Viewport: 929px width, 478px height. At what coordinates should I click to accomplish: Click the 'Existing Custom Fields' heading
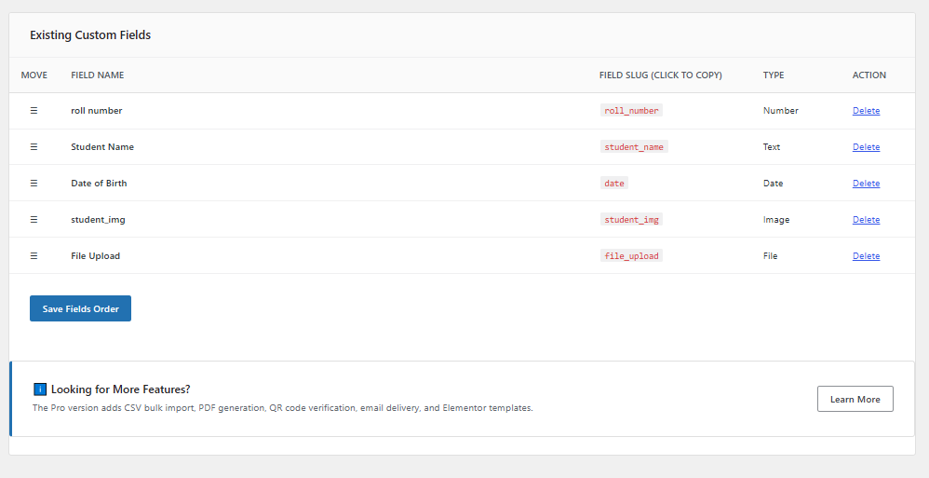[x=90, y=35]
